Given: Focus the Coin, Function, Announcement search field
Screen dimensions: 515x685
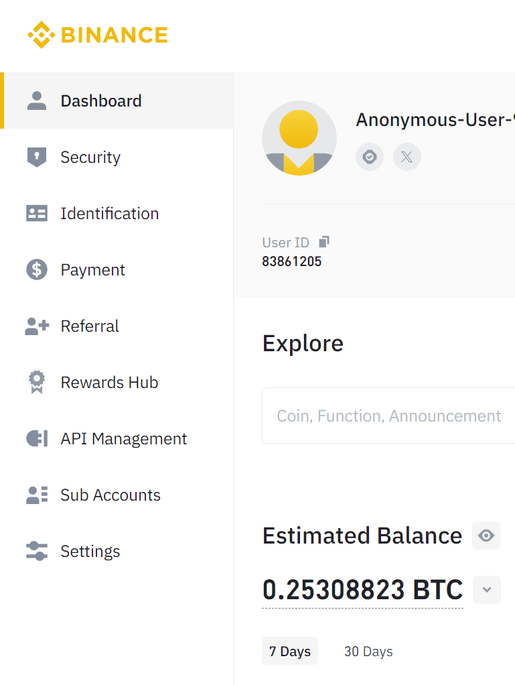Looking at the screenshot, I should [x=388, y=416].
